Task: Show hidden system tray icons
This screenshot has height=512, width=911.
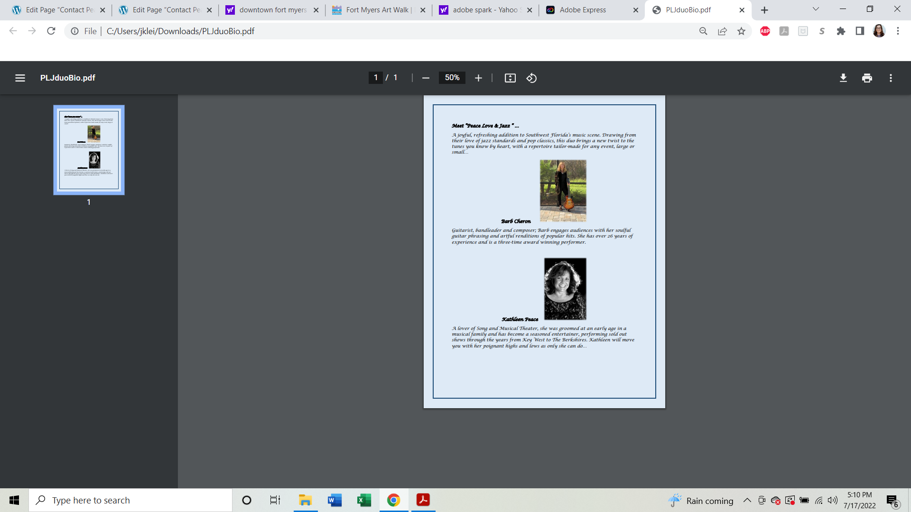Action: coord(747,500)
